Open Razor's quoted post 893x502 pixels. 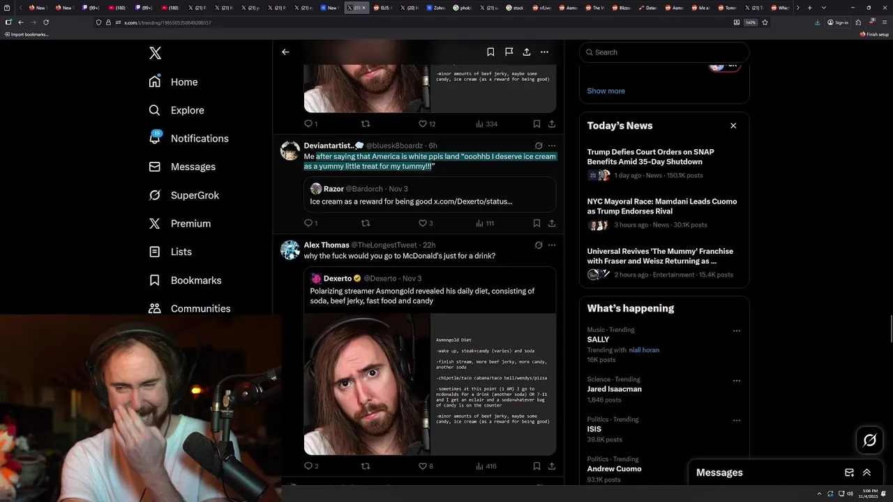(x=430, y=195)
